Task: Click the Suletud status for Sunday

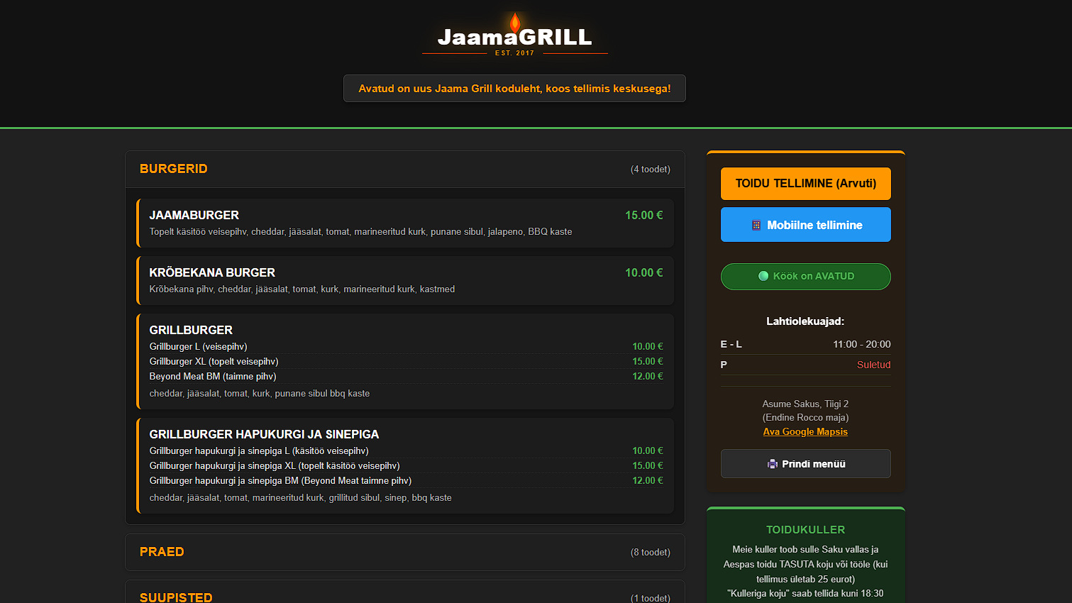Action: pos(873,365)
